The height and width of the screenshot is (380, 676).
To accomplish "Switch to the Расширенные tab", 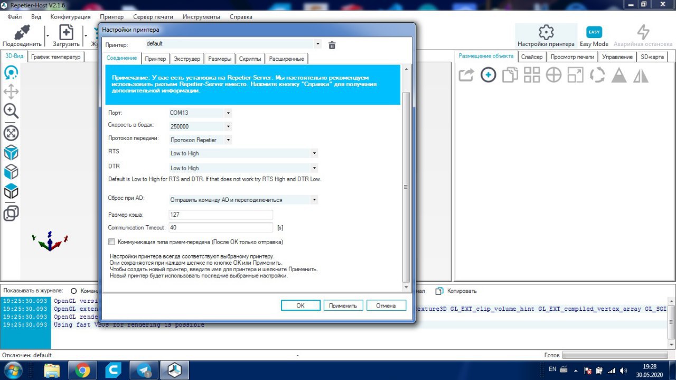I will coord(286,59).
